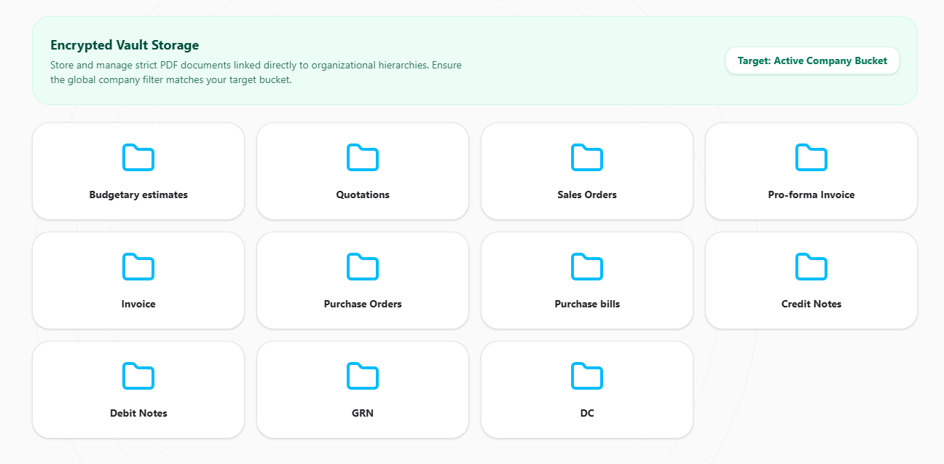Open the Credit Notes folder icon
This screenshot has width=944, height=464.
coord(811,267)
